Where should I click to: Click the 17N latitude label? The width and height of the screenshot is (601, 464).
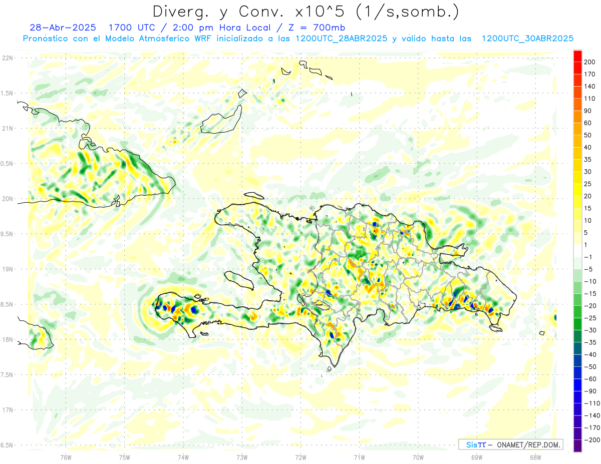coord(8,410)
